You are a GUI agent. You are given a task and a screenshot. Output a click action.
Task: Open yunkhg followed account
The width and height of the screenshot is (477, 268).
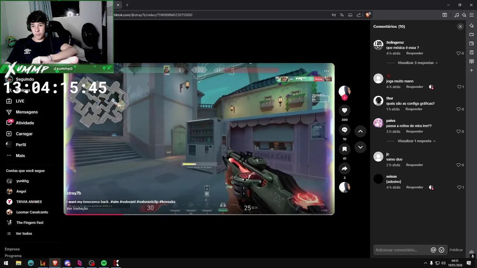click(x=22, y=181)
